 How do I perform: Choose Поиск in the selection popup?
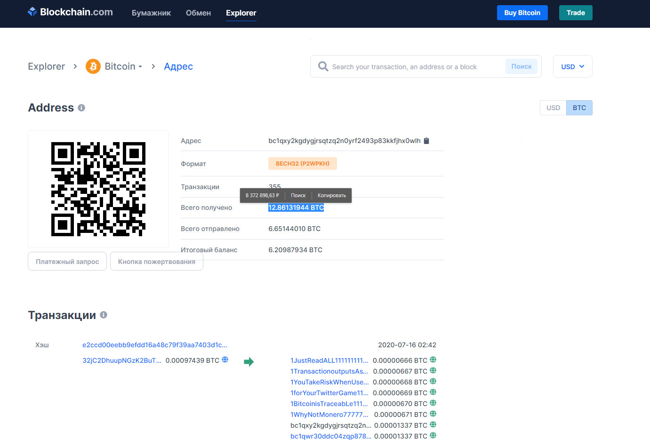[x=298, y=195]
